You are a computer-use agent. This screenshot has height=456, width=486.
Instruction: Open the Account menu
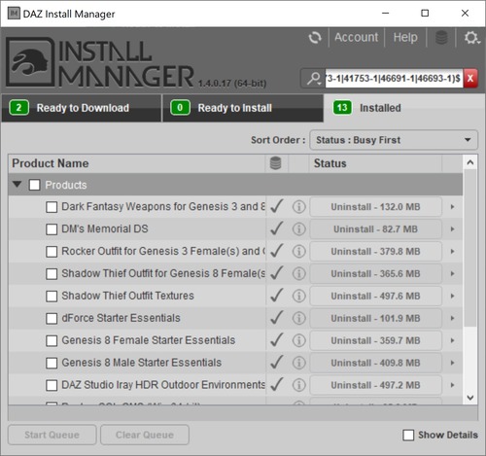356,37
